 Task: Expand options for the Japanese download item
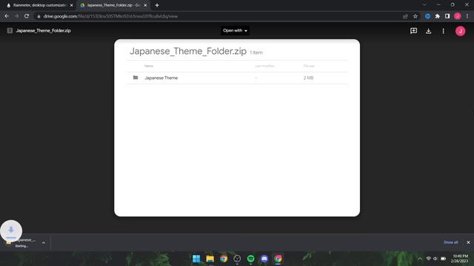[x=44, y=242]
